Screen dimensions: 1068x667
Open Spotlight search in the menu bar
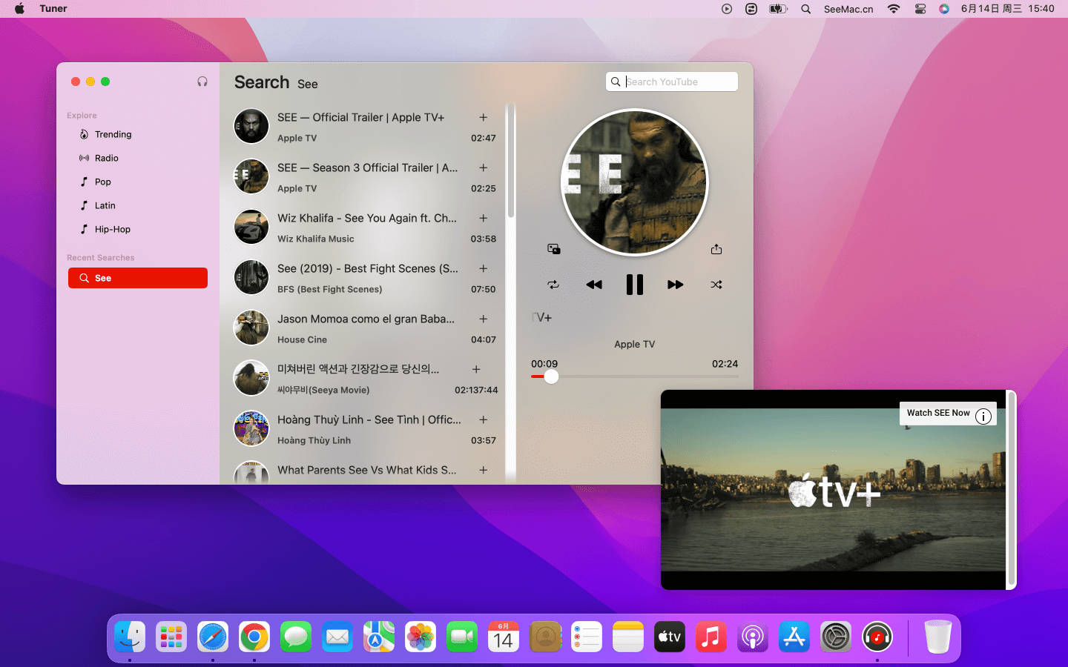tap(806, 9)
